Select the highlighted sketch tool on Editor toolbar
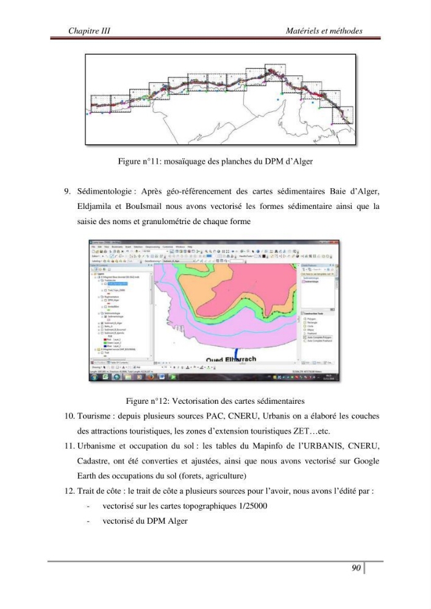Screen dimensions: 431x609 click(112, 256)
